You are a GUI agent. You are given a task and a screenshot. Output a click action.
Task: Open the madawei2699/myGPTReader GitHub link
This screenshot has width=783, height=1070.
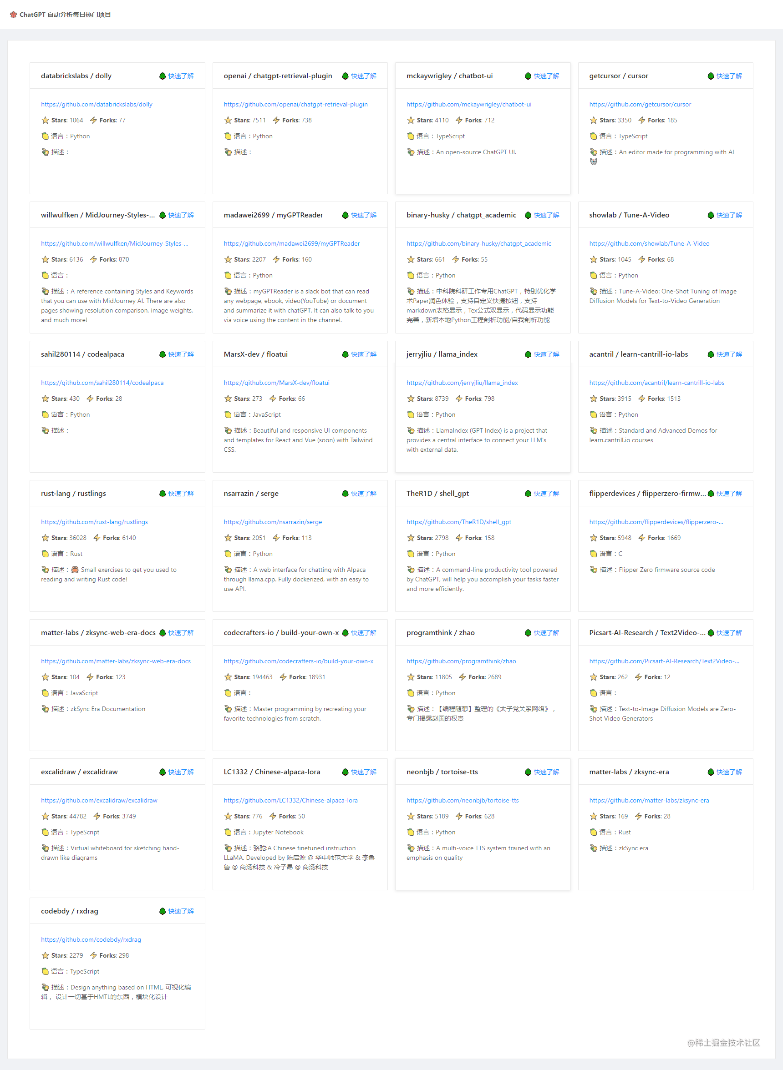click(x=292, y=243)
